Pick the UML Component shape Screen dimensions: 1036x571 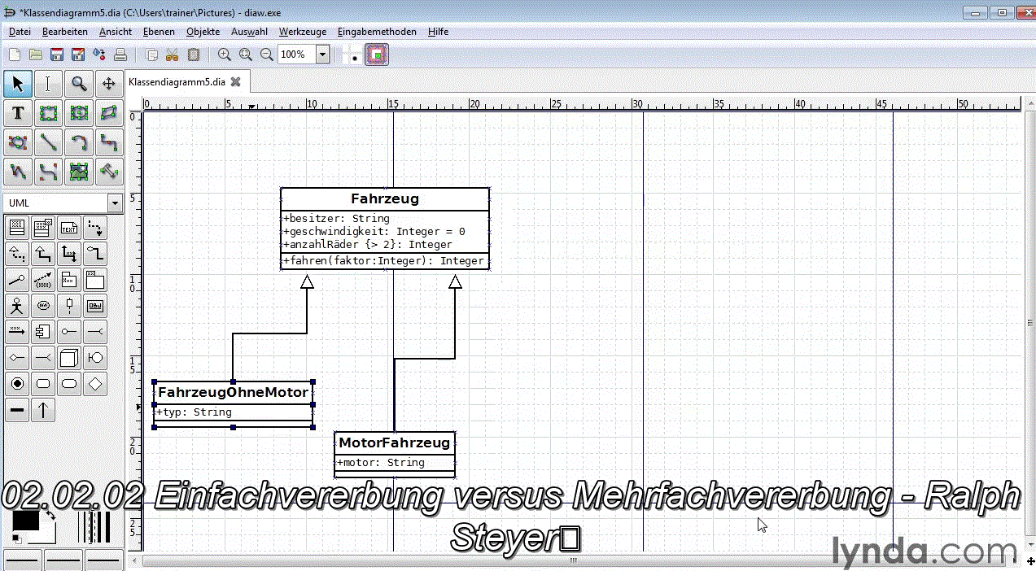point(43,332)
